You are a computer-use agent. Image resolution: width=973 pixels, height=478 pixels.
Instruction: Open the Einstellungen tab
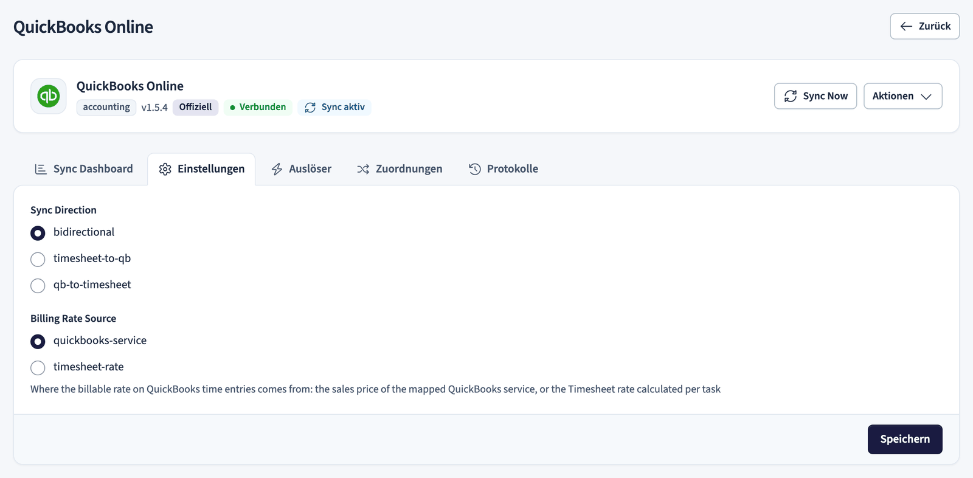click(x=201, y=169)
